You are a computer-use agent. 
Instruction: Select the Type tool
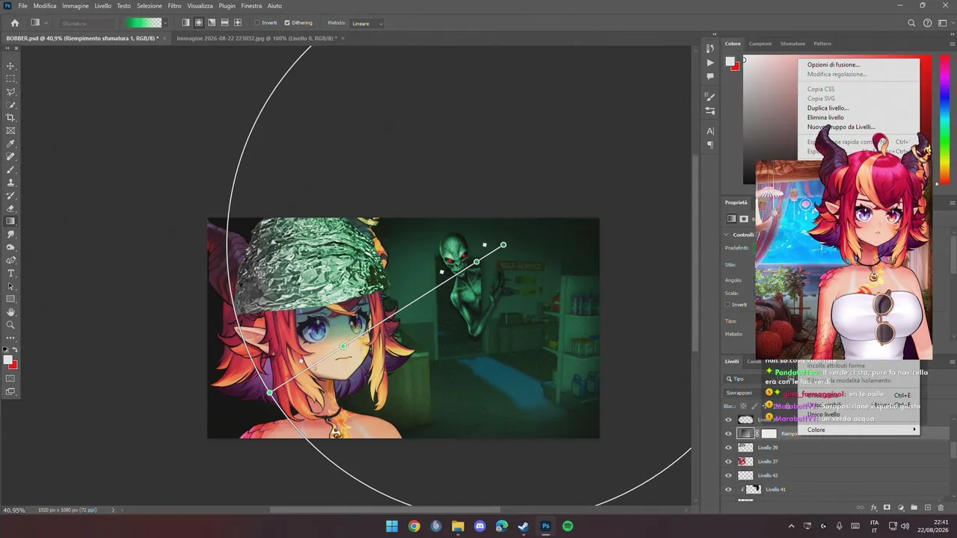point(10,273)
